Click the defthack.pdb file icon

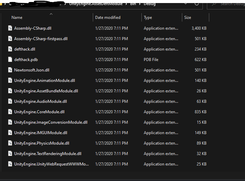[10, 59]
